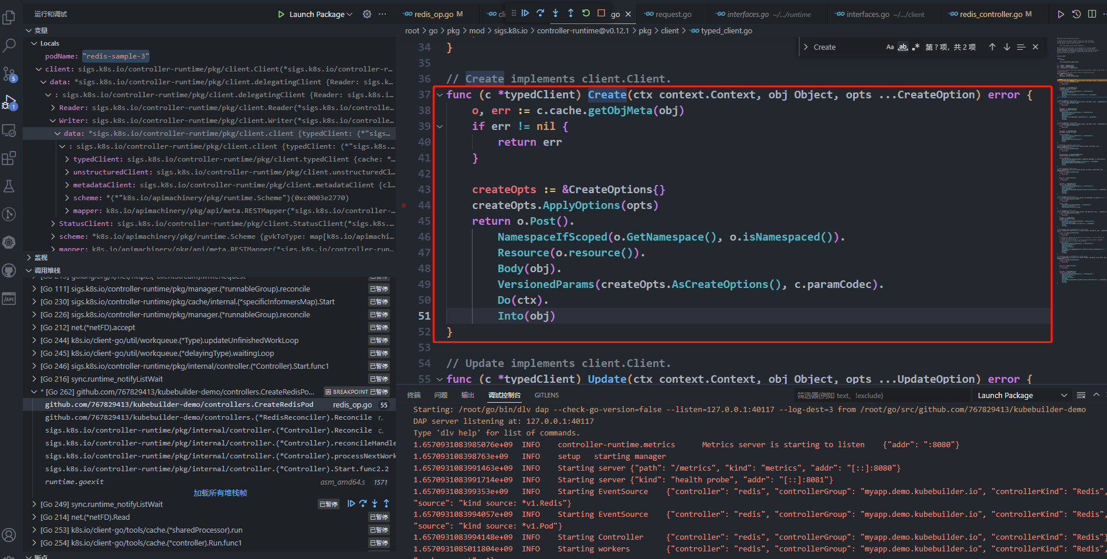Expand the StatusClient variable
1107x559 pixels.
(53, 224)
